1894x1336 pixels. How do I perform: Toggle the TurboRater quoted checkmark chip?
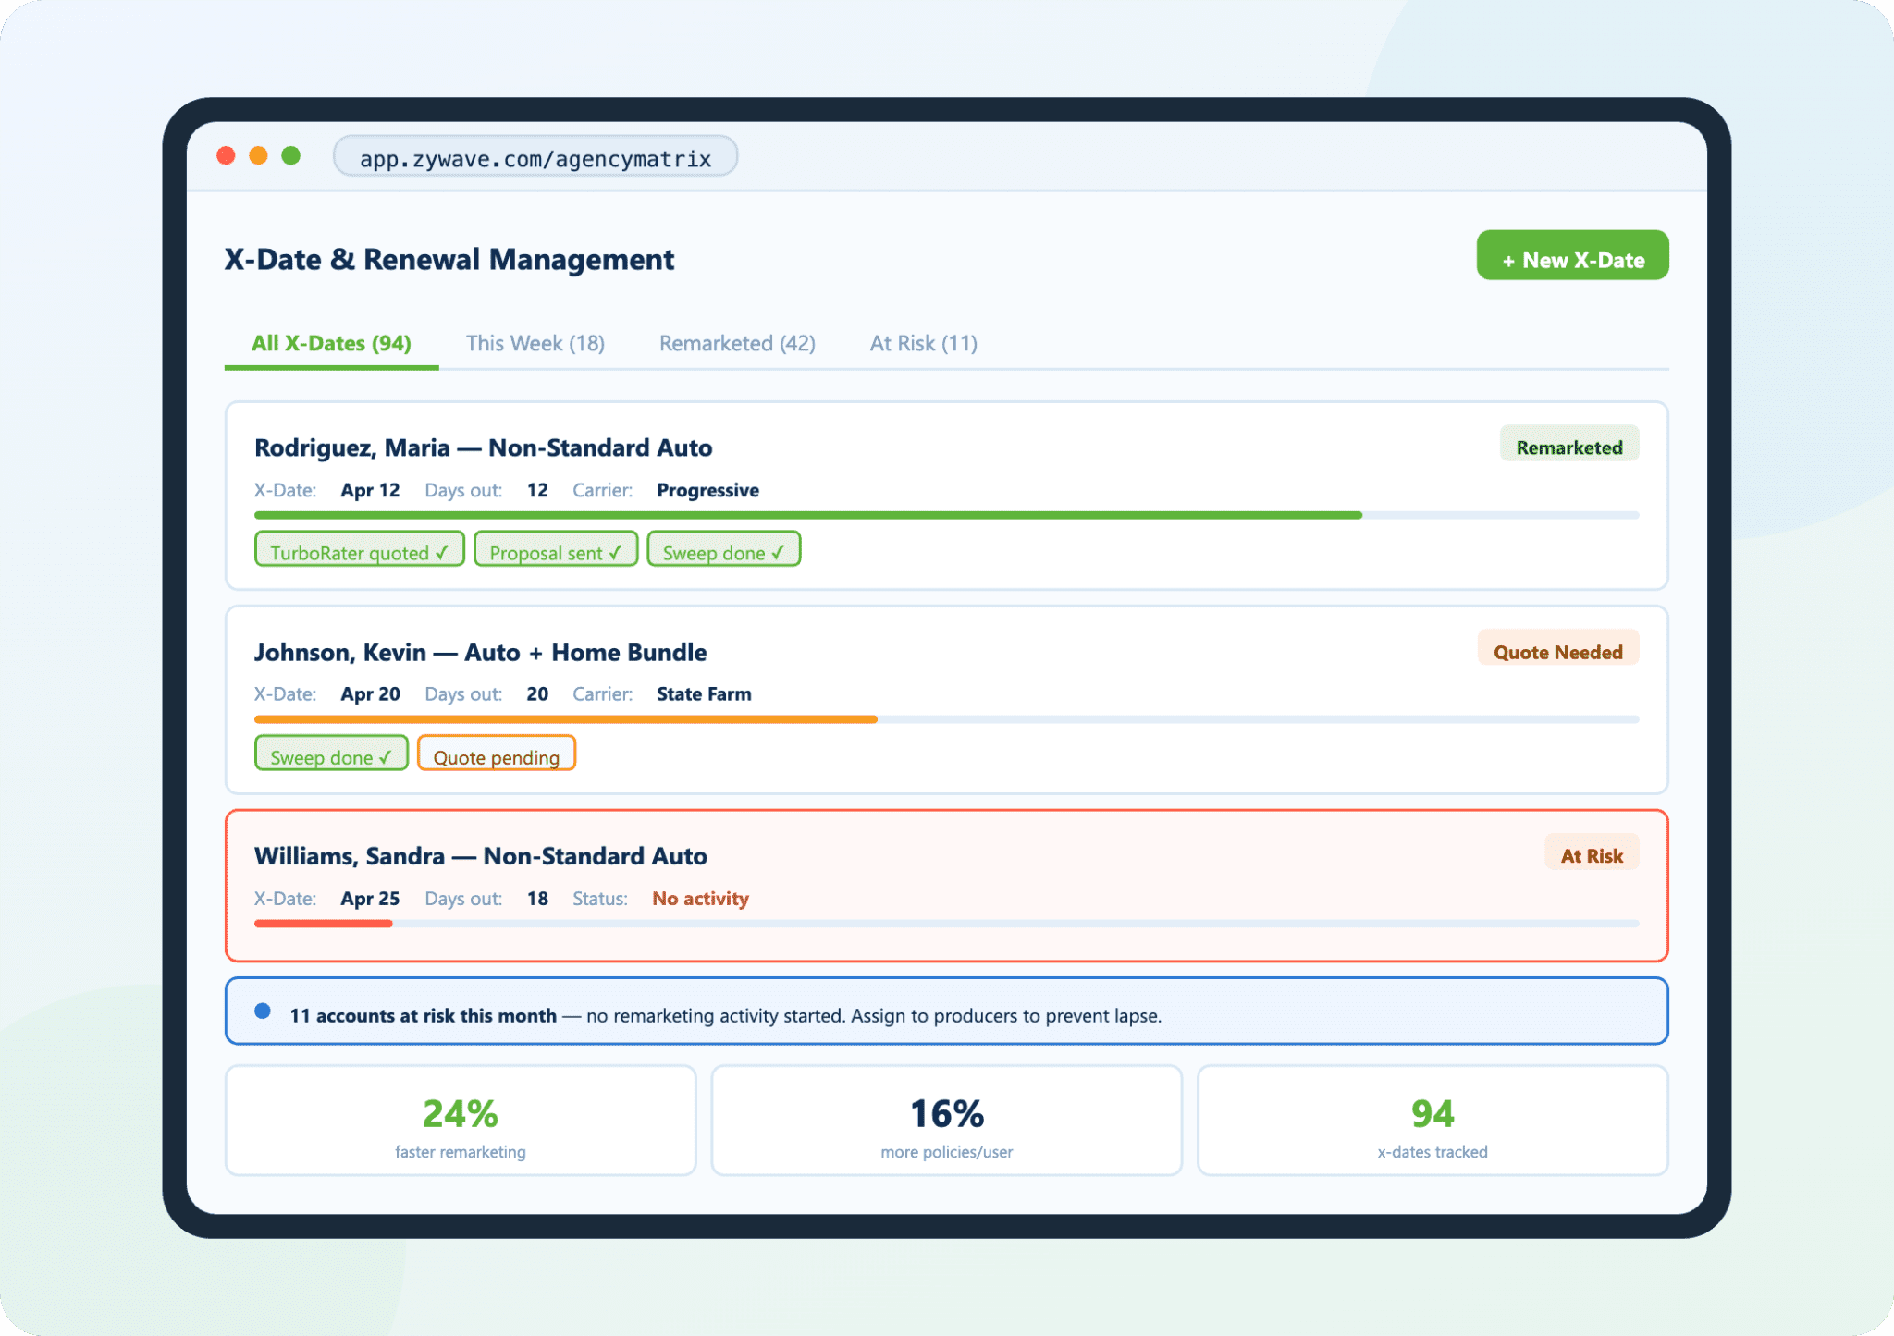pos(359,551)
